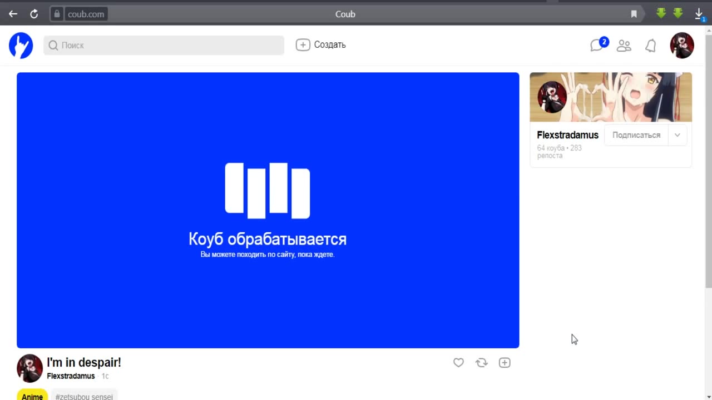Viewport: 712px width, 400px height.
Task: Click the second green download arrow extension
Action: [x=678, y=13]
